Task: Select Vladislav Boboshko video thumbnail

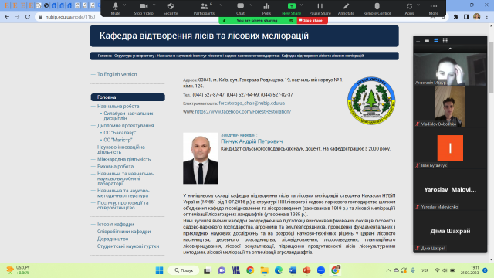Action: (x=450, y=107)
